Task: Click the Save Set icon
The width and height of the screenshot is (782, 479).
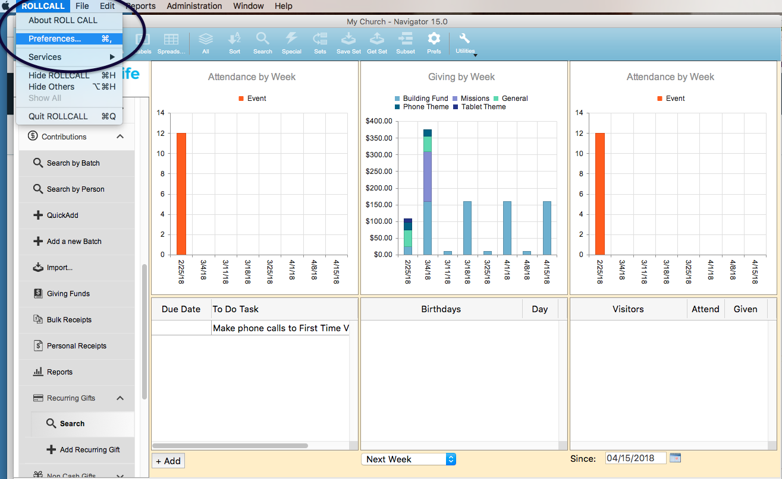Action: (x=348, y=39)
